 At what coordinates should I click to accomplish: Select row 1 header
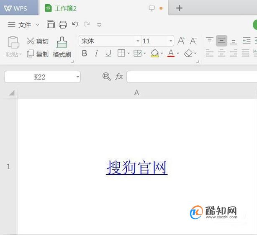pyautogui.click(x=8, y=167)
